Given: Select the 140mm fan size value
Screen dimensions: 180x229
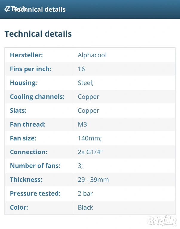Looking at the screenshot, I should [90, 138].
